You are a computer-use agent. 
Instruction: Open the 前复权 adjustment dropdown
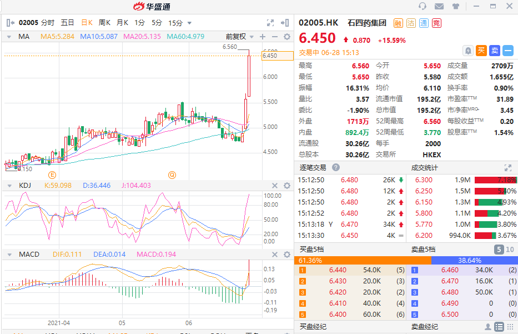coord(239,37)
